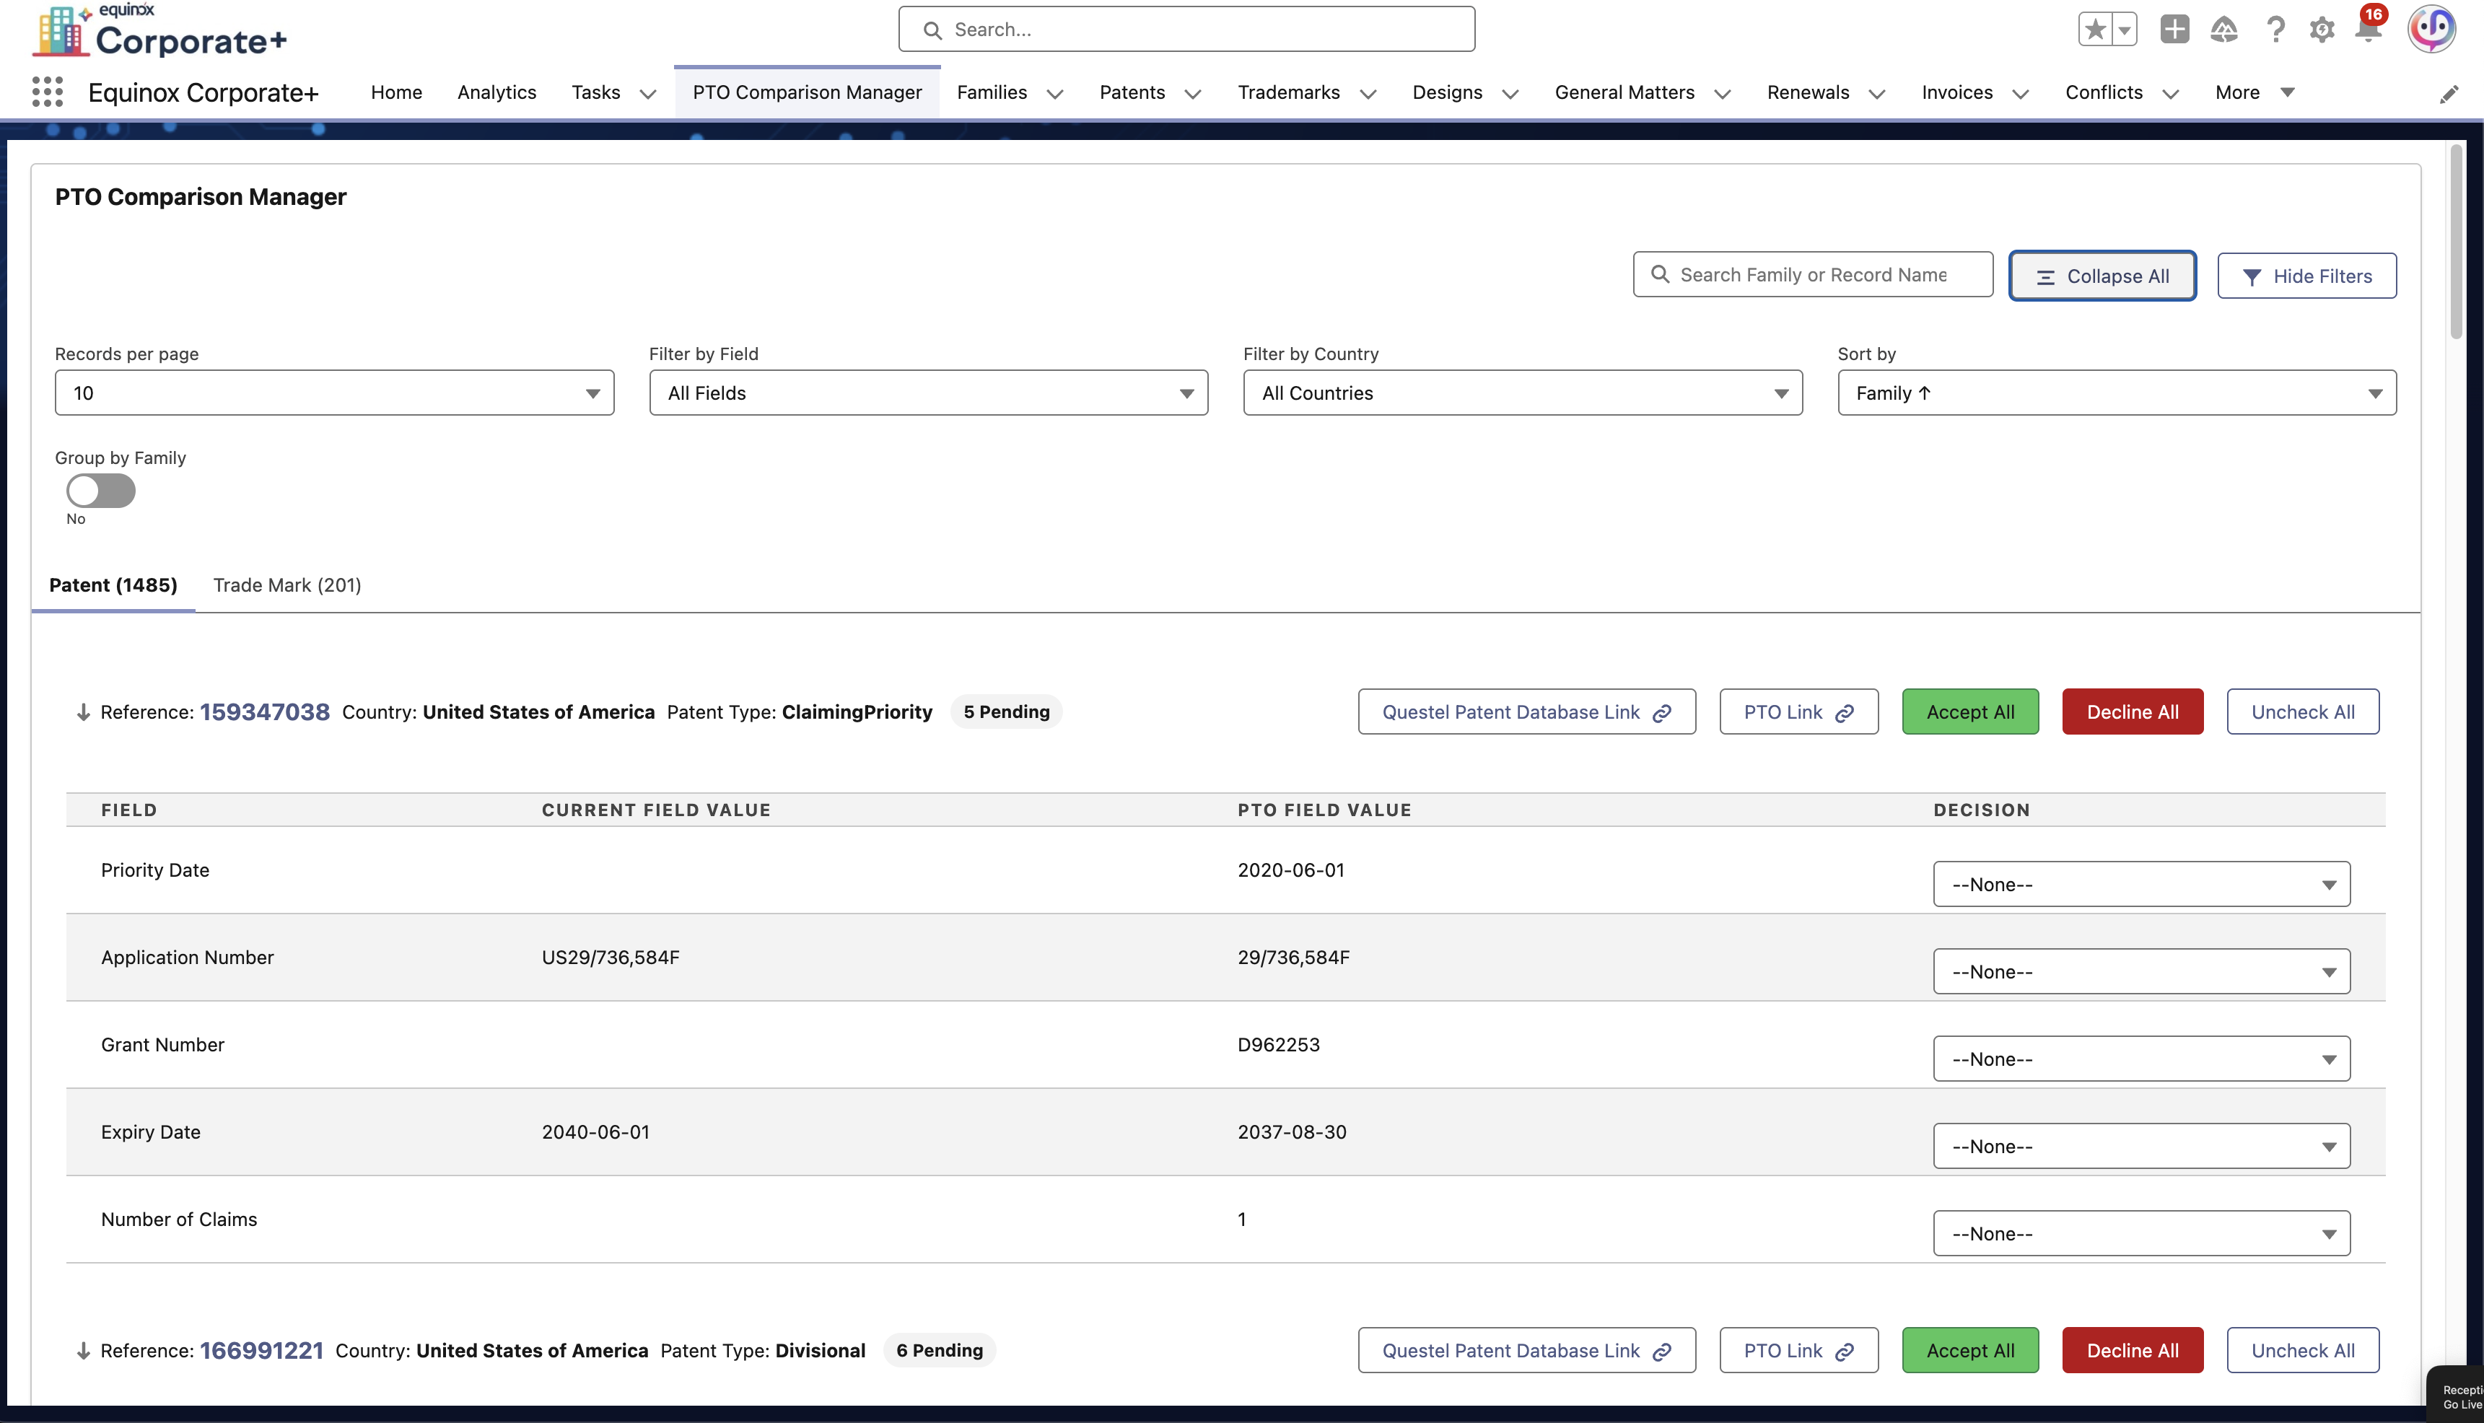Viewport: 2484px width, 1423px height.
Task: Open the App Launcher grid icon
Action: [x=47, y=92]
